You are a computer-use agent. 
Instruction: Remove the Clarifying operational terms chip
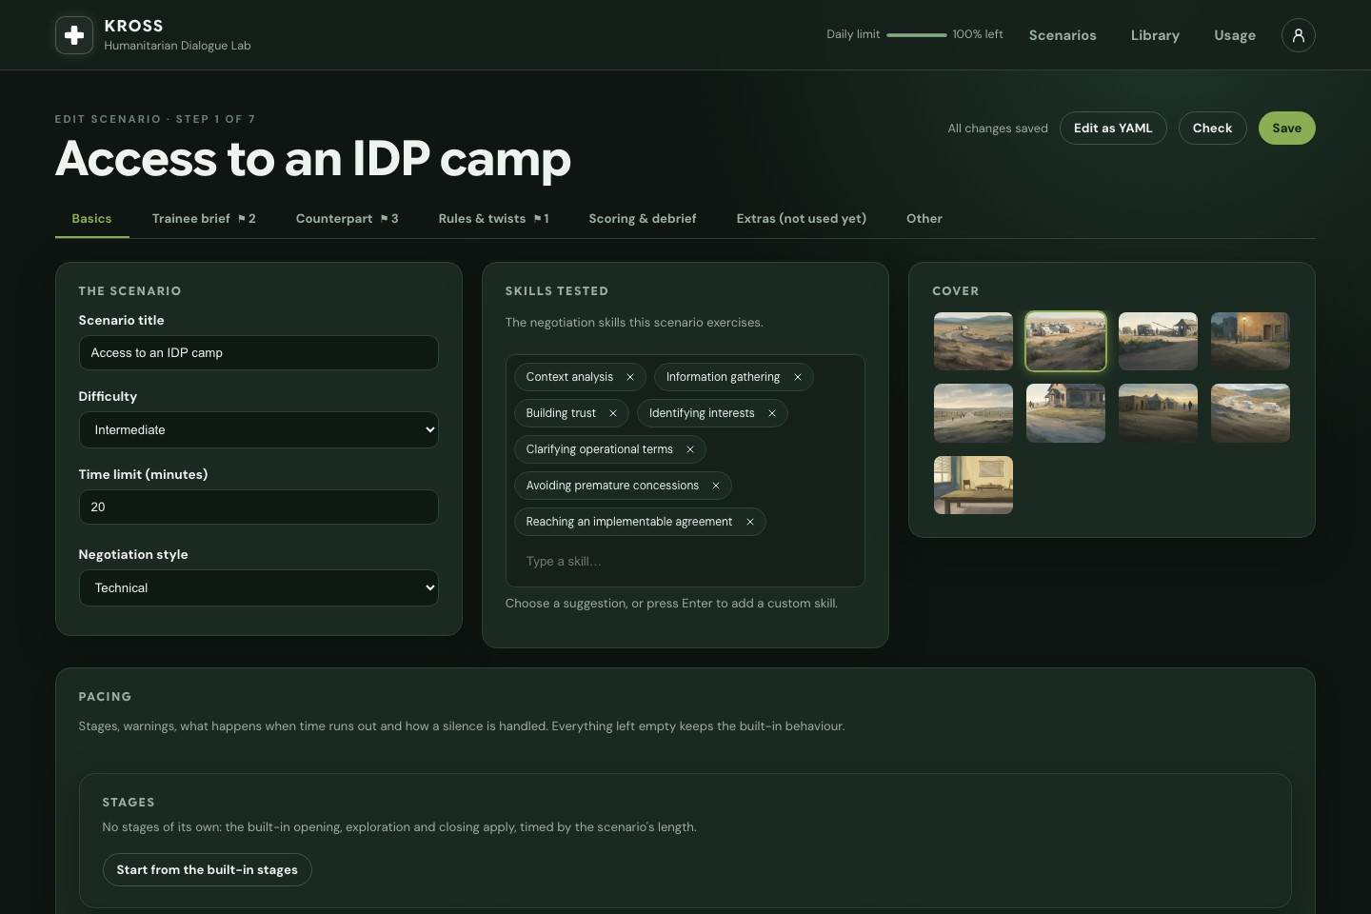[x=690, y=449]
